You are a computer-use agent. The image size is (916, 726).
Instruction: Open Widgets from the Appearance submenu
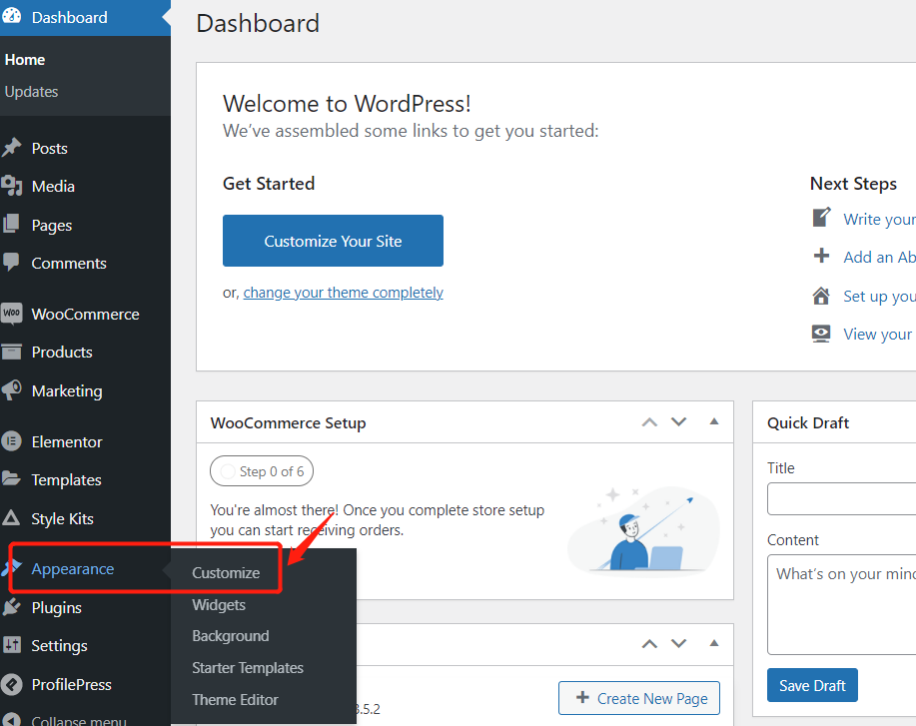(x=219, y=605)
